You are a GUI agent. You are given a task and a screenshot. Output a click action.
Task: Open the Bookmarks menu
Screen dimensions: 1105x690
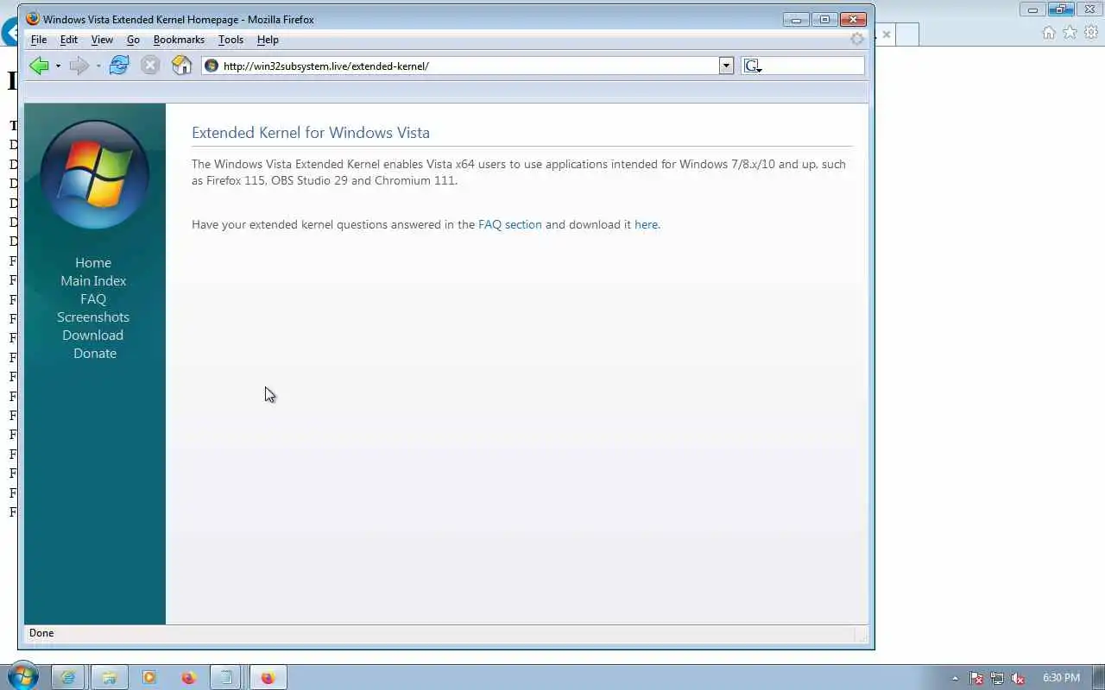(x=179, y=40)
